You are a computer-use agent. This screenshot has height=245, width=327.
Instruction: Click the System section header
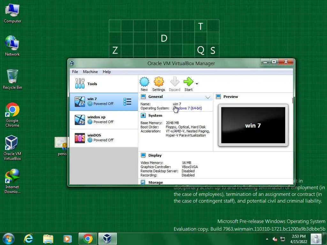point(155,115)
